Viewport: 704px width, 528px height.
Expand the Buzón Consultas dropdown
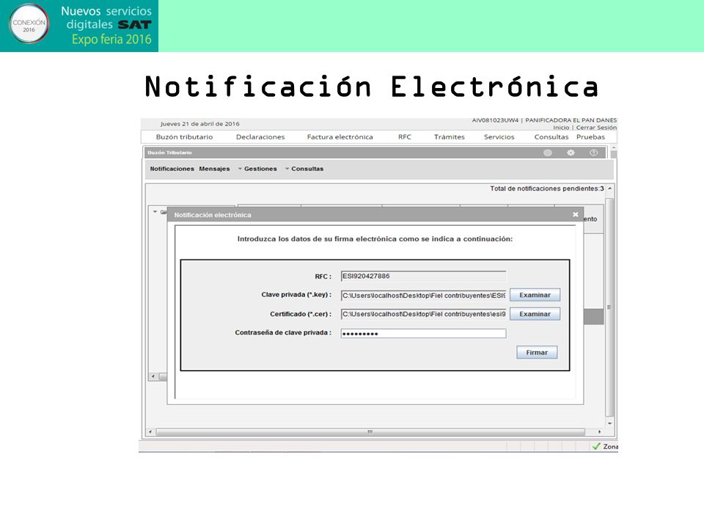coord(304,169)
